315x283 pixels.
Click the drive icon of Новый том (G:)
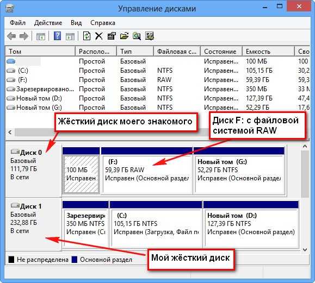[11, 108]
